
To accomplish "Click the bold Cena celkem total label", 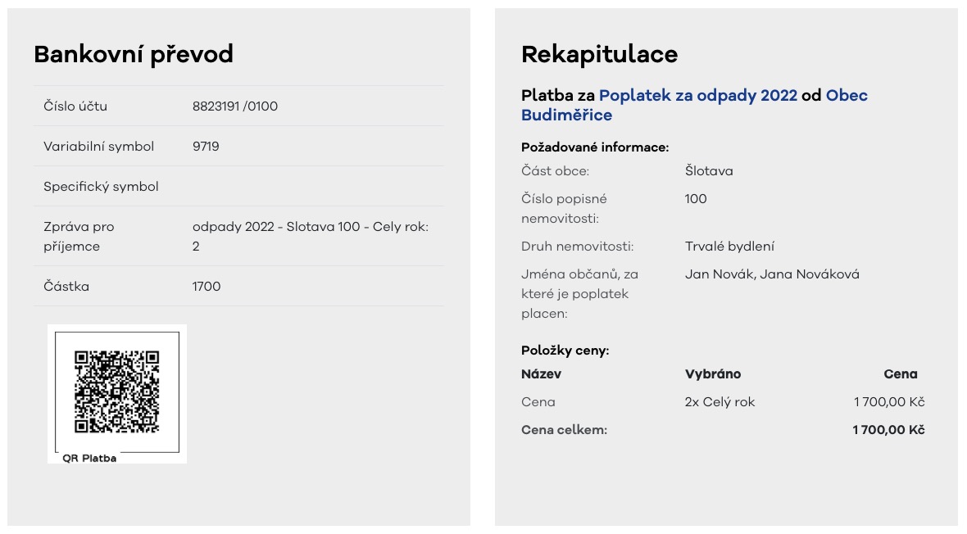I will (x=564, y=430).
